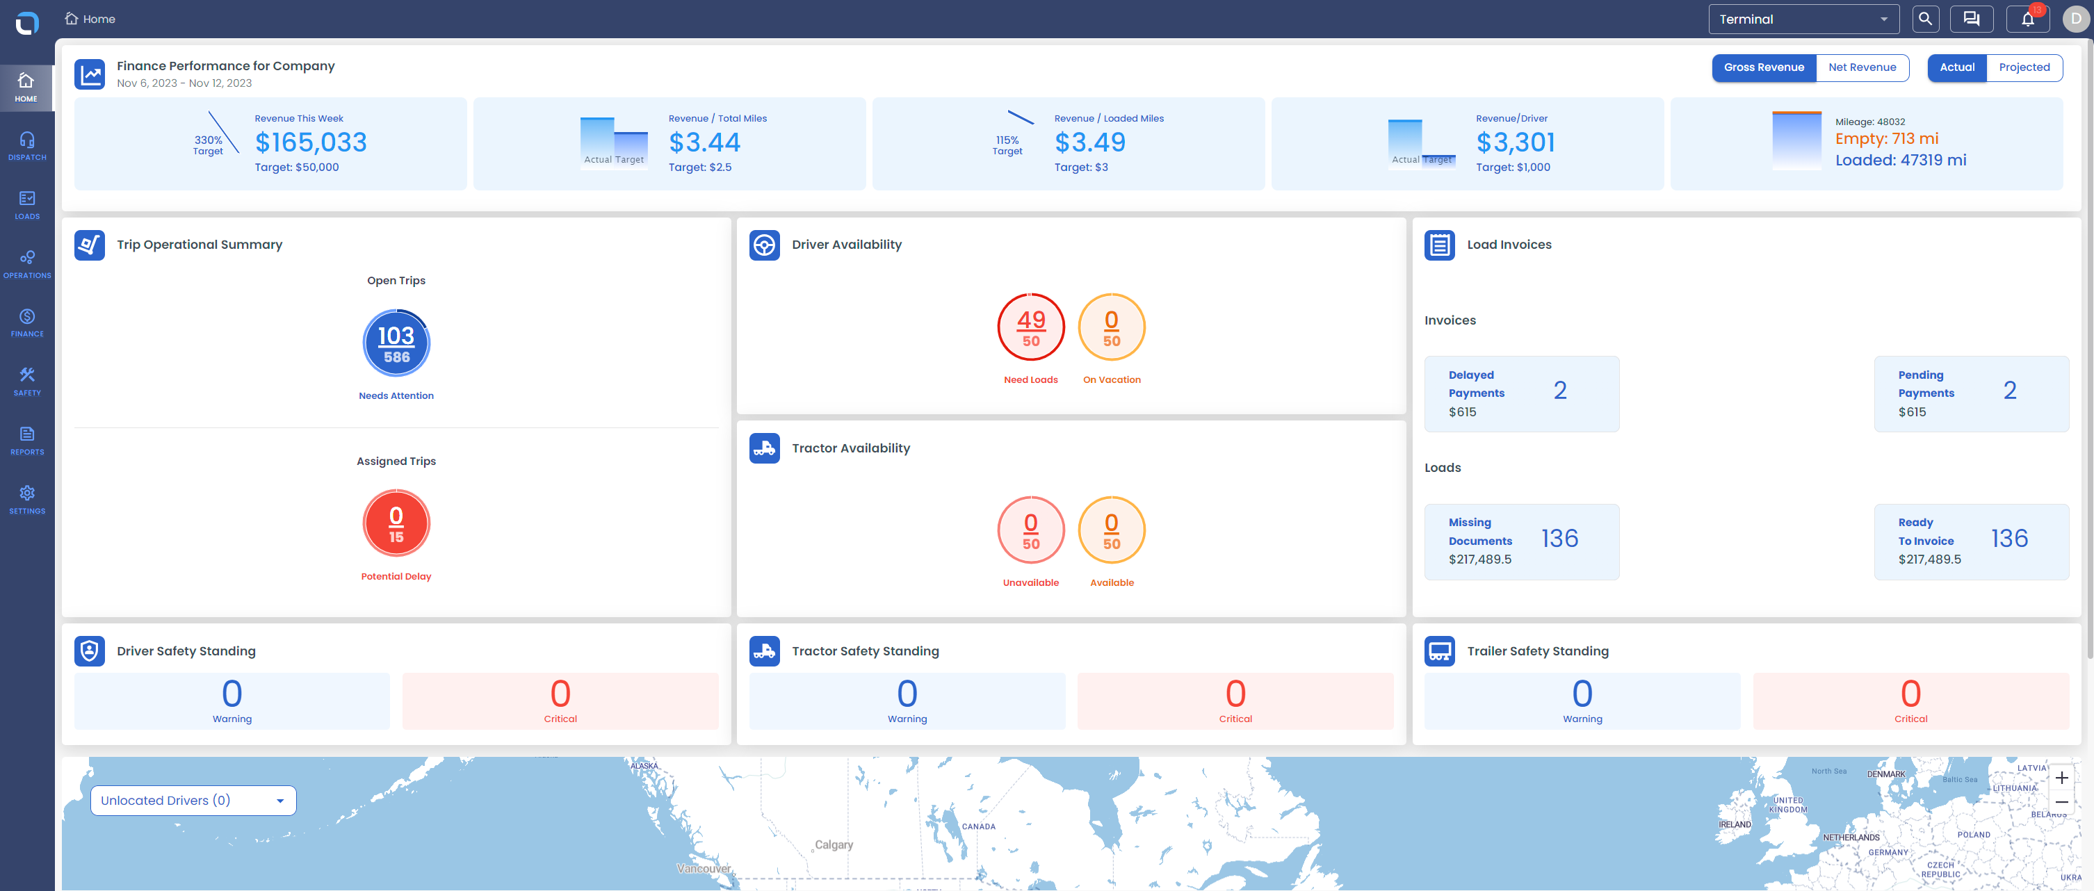Go to Operations in the sidebar

pyautogui.click(x=27, y=264)
